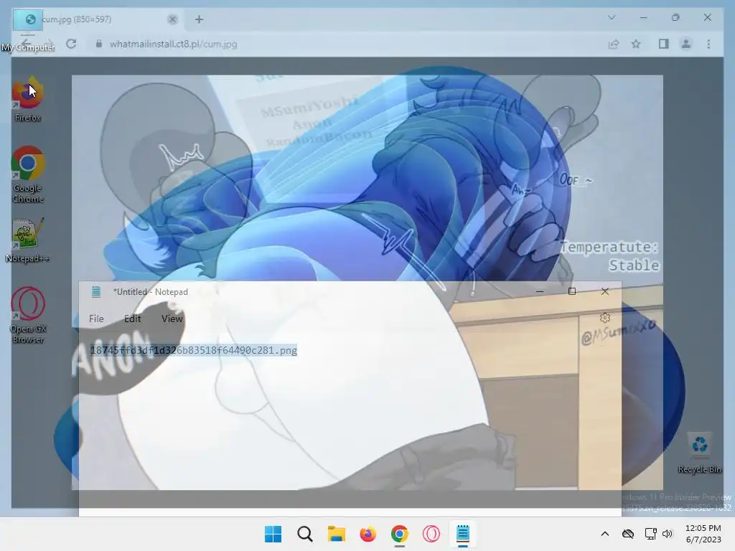Image resolution: width=735 pixels, height=551 pixels.
Task: Click Chrome's forward navigation arrow
Action: [48, 44]
